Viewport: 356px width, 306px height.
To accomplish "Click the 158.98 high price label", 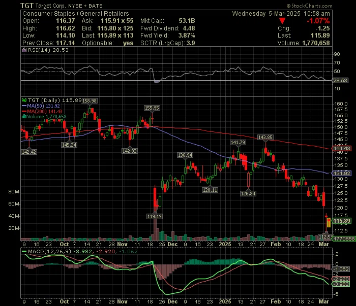I will [x=90, y=100].
